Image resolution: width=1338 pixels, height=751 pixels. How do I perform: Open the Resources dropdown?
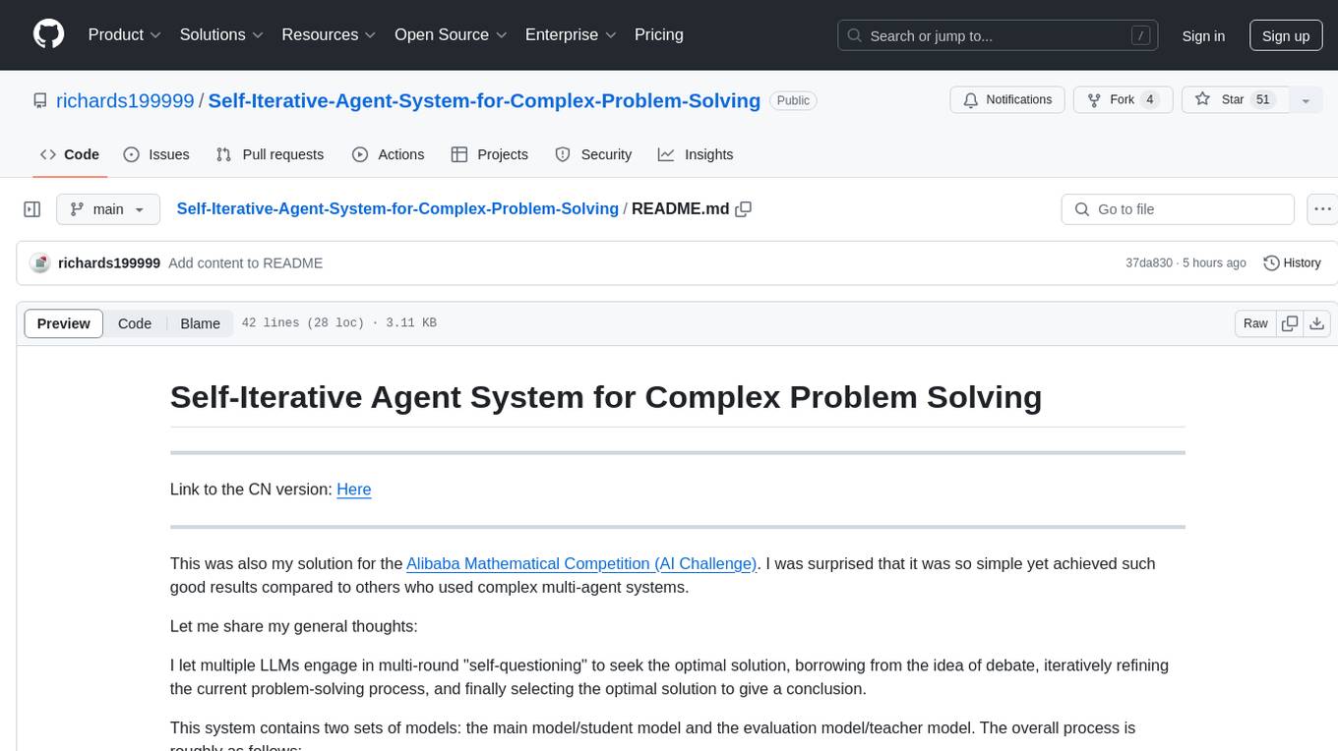point(329,34)
